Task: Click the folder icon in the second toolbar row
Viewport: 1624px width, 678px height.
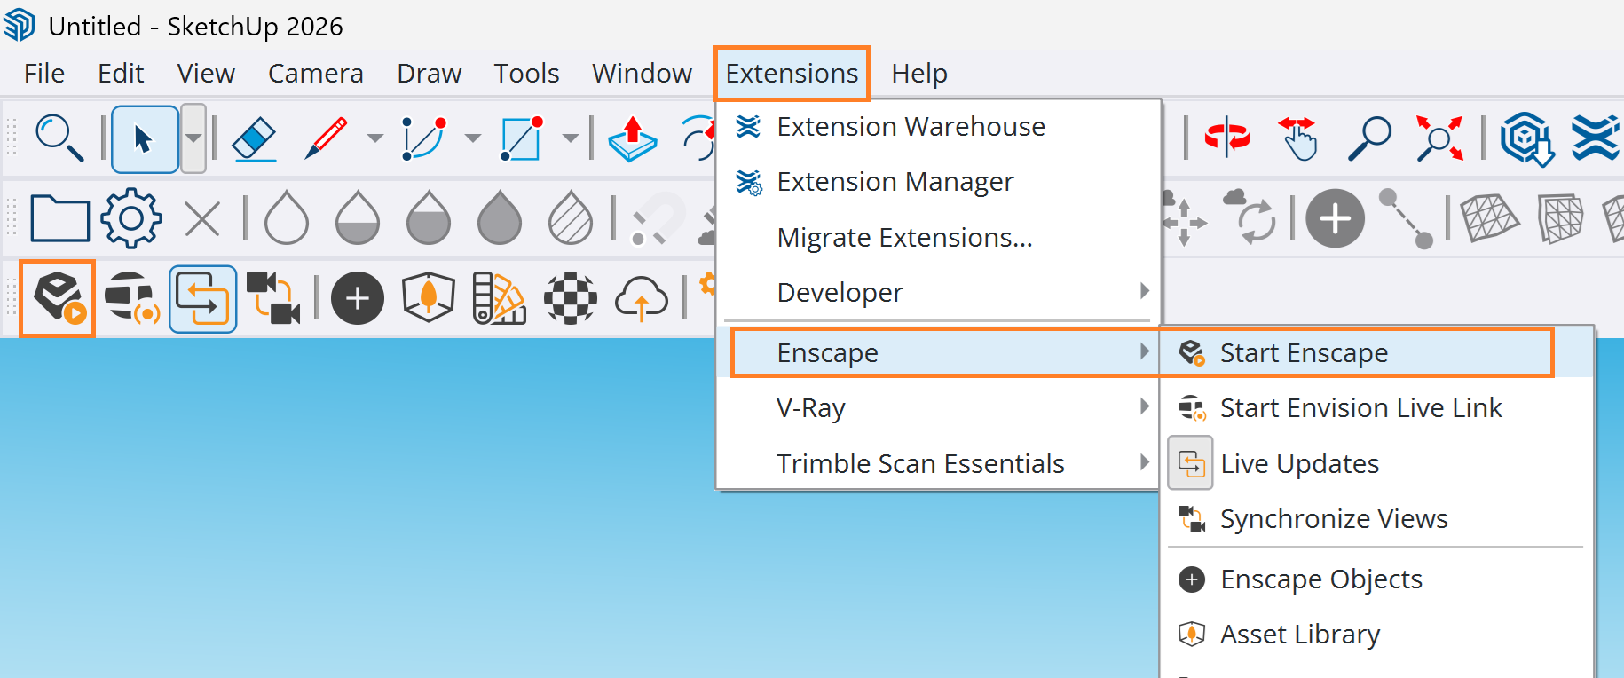Action: (x=59, y=218)
